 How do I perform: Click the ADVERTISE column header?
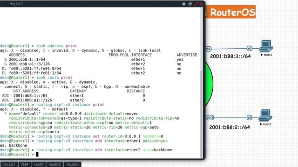187,55
